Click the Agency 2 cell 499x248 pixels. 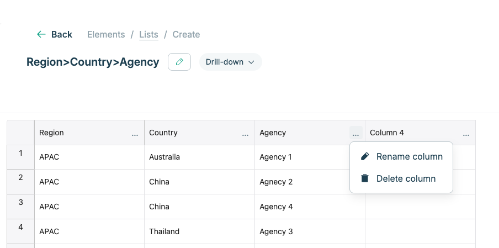(x=310, y=182)
